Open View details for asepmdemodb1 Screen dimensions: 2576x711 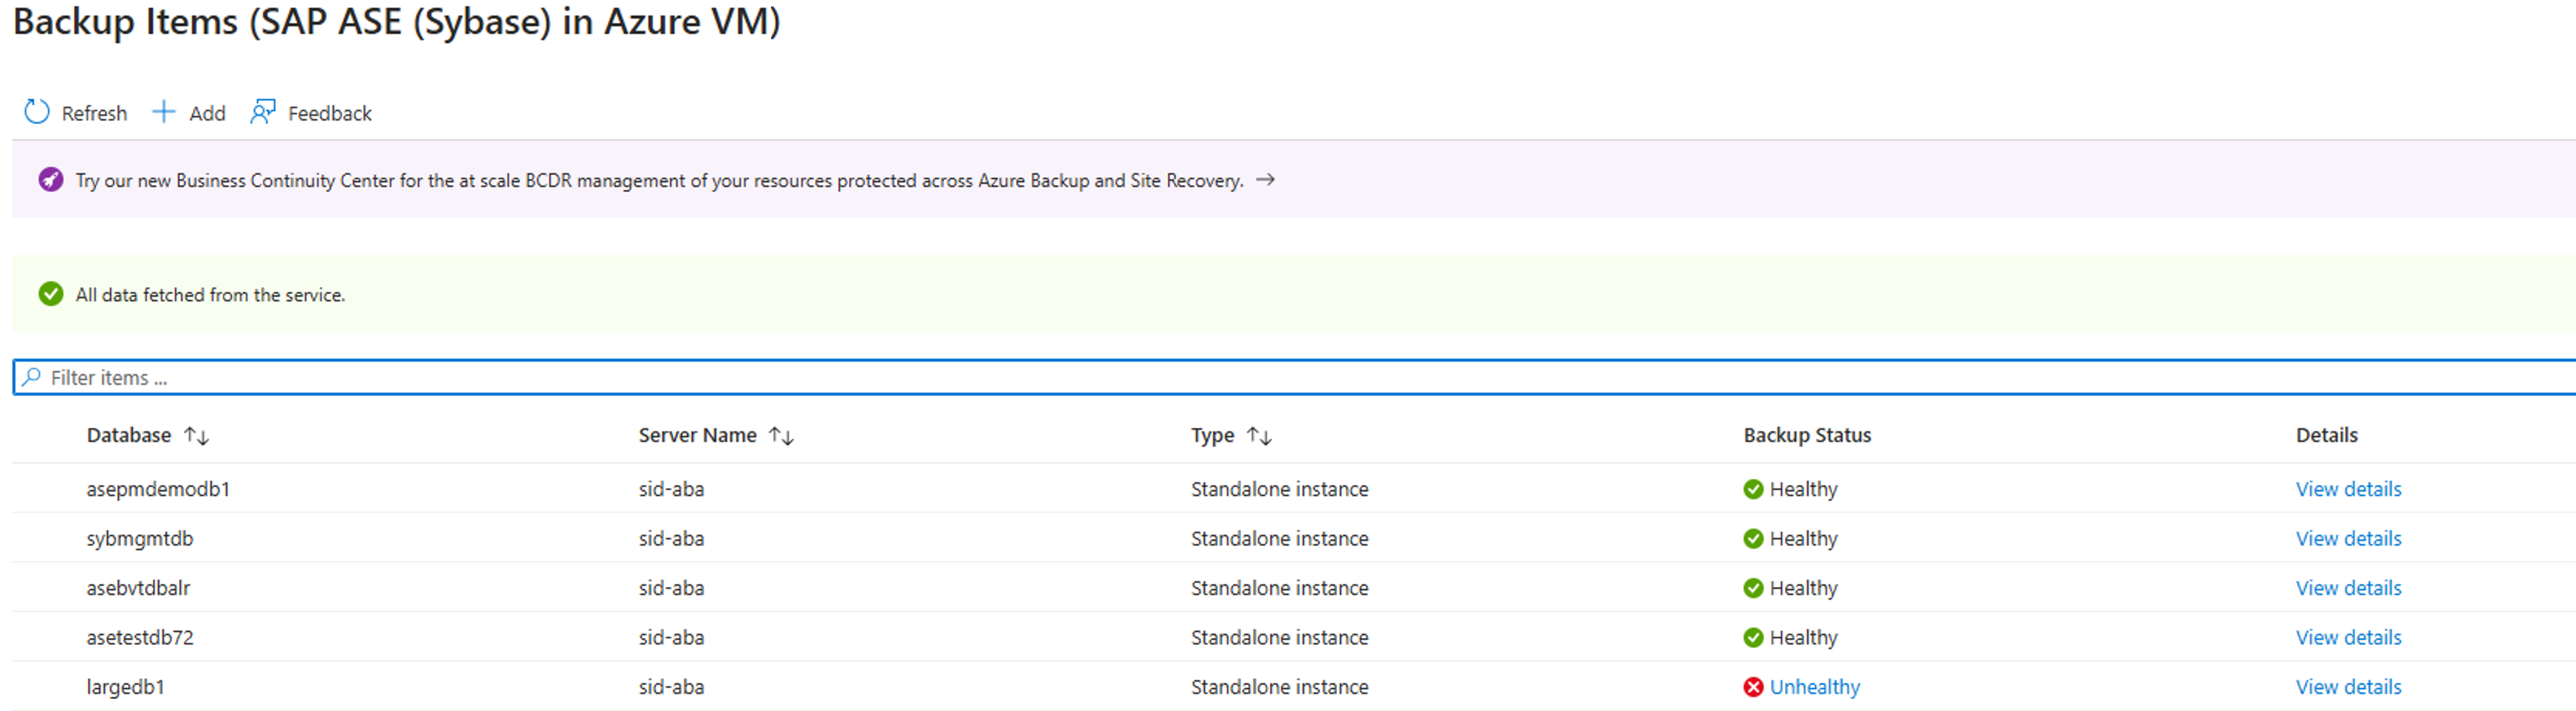click(2348, 489)
